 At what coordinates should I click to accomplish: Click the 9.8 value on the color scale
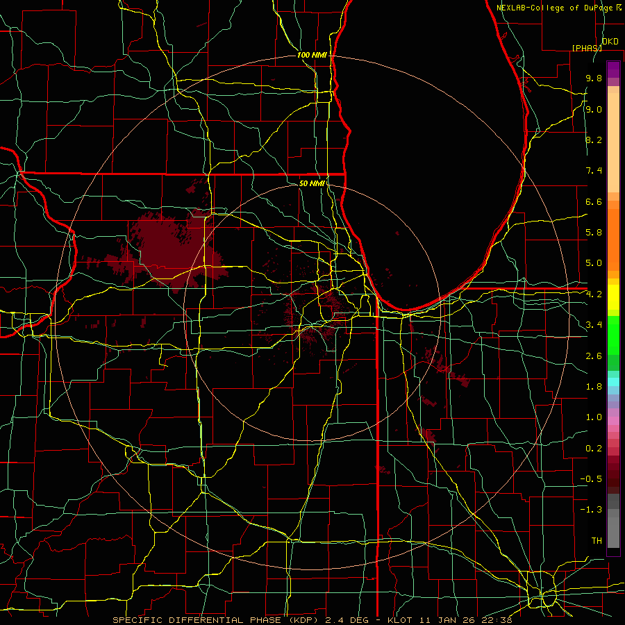click(x=594, y=78)
